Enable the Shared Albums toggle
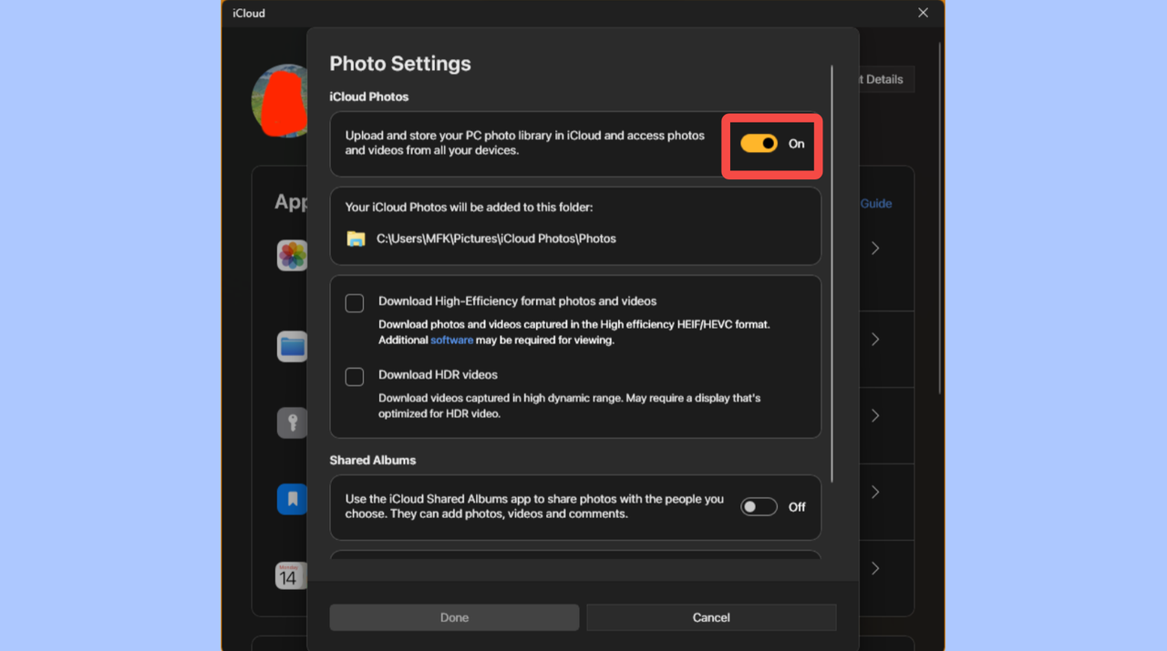The width and height of the screenshot is (1167, 651). click(759, 507)
